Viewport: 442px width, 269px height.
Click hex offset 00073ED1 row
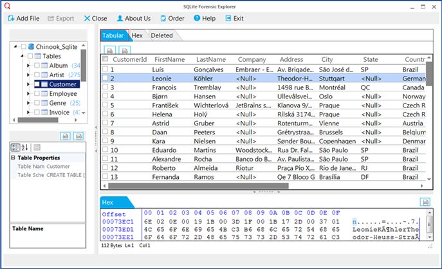118,229
